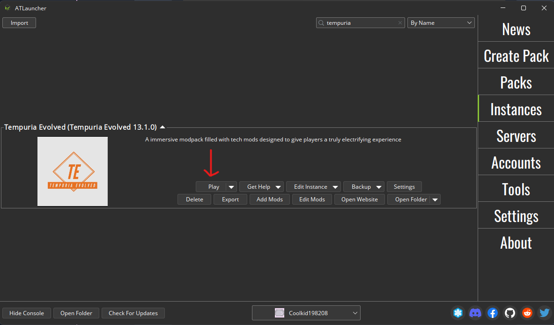Click the instance row Open Folder button
Screen dimensions: 554x325
pos(409,199)
